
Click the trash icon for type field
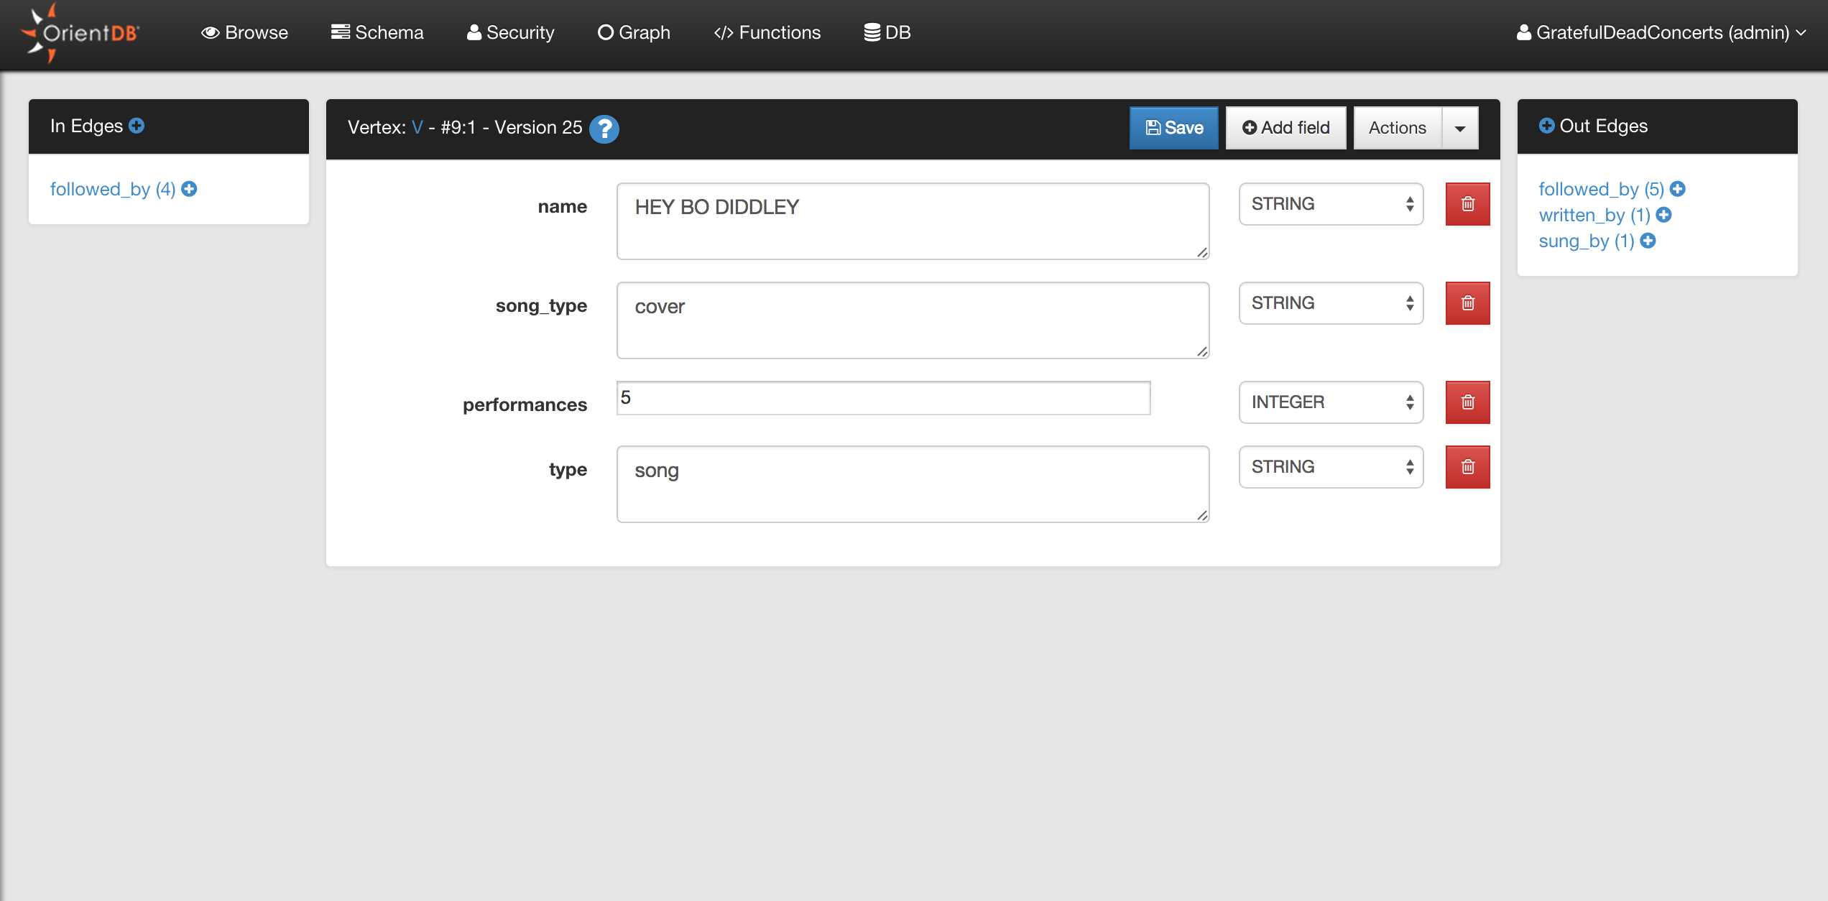click(1467, 467)
